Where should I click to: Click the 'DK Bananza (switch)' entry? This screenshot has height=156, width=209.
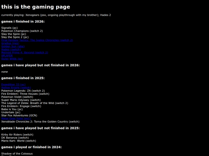[x=15, y=138]
